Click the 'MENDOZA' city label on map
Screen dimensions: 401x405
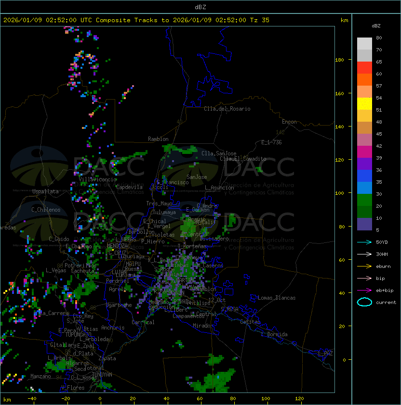click(117, 245)
